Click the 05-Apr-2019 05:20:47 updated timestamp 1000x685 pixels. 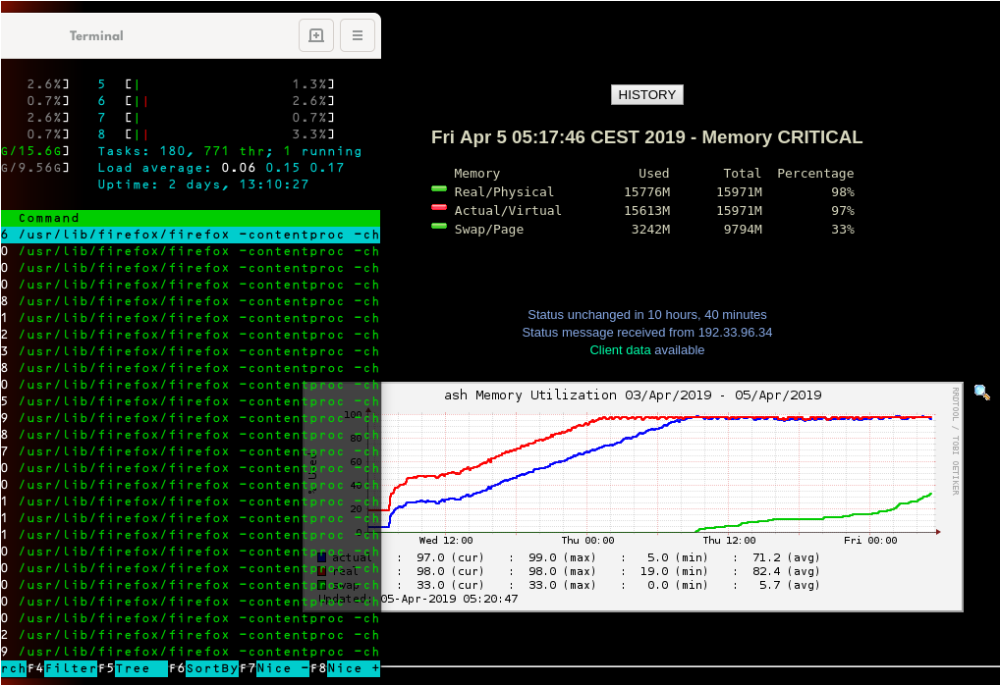tap(450, 599)
